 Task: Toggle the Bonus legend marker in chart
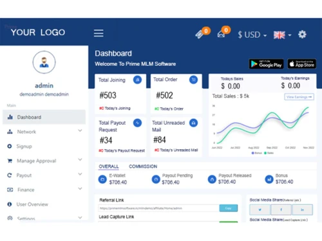coord(253,153)
